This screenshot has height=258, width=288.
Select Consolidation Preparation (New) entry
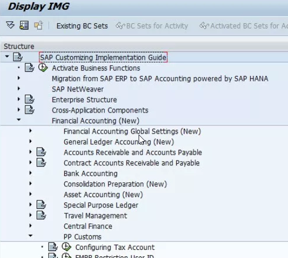pos(115,184)
